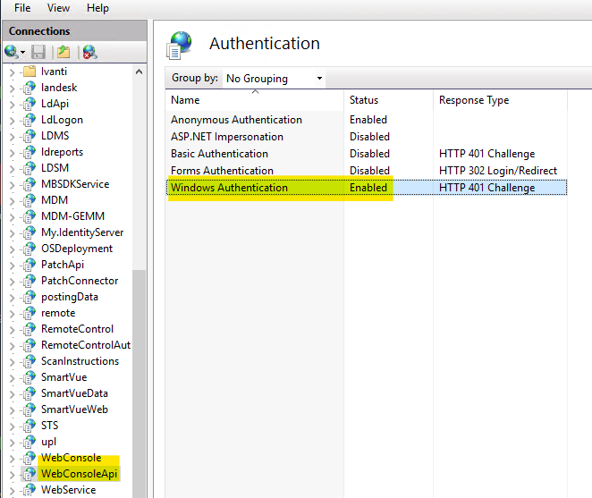Viewport: 592px width, 498px height.
Task: Click the remote application icon
Action: [30, 313]
